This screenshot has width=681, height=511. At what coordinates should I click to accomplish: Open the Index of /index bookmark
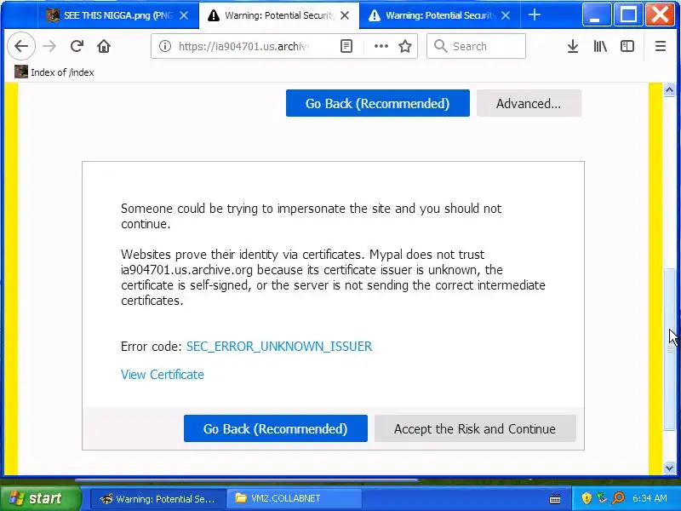pos(54,72)
